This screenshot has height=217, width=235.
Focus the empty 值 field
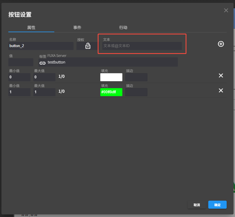click(x=21, y=62)
